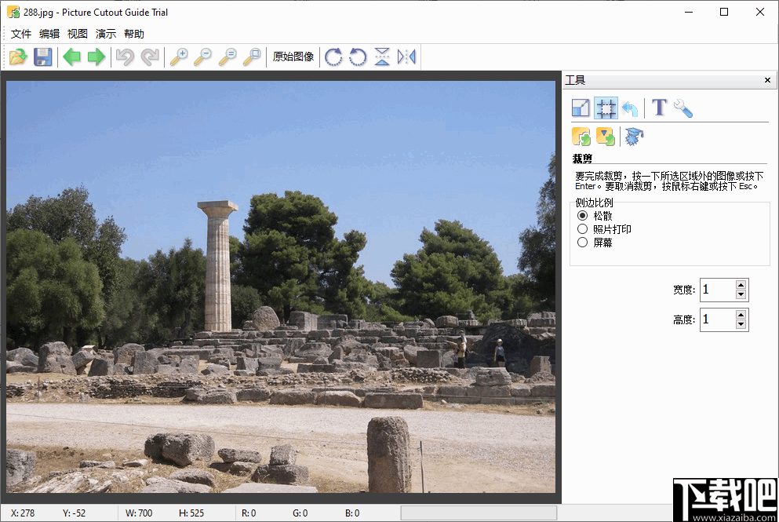Open an image file with folder icon
This screenshot has width=779, height=522.
(x=18, y=57)
